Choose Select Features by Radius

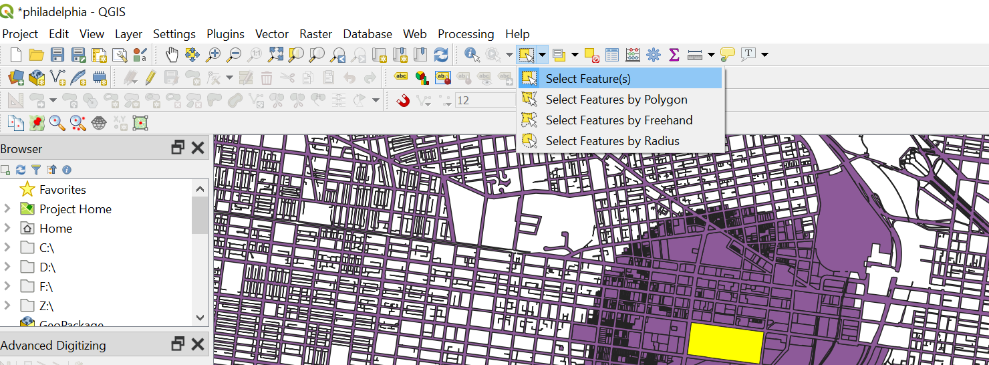[612, 141]
